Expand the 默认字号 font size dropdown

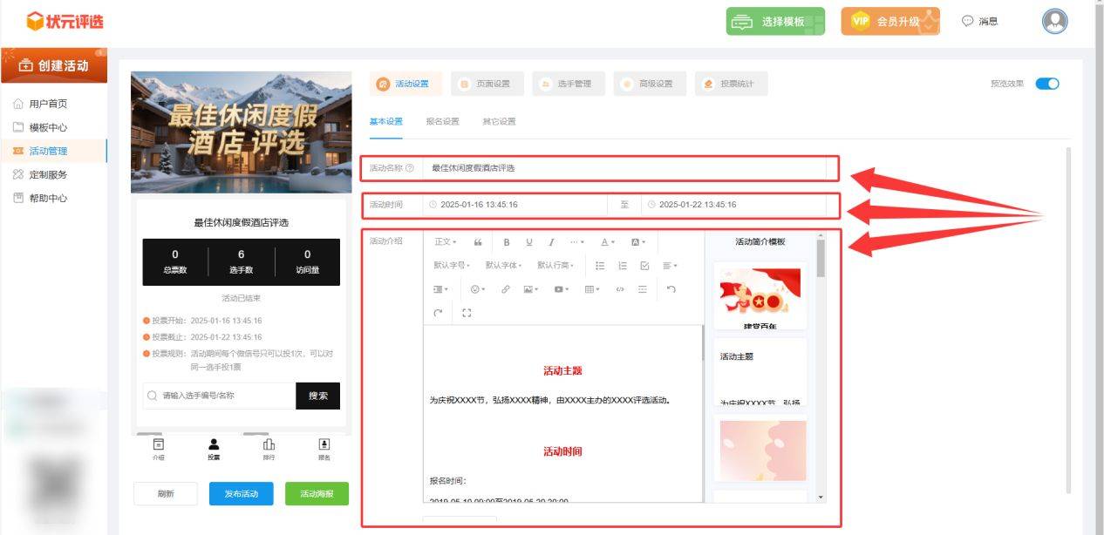coord(451,266)
